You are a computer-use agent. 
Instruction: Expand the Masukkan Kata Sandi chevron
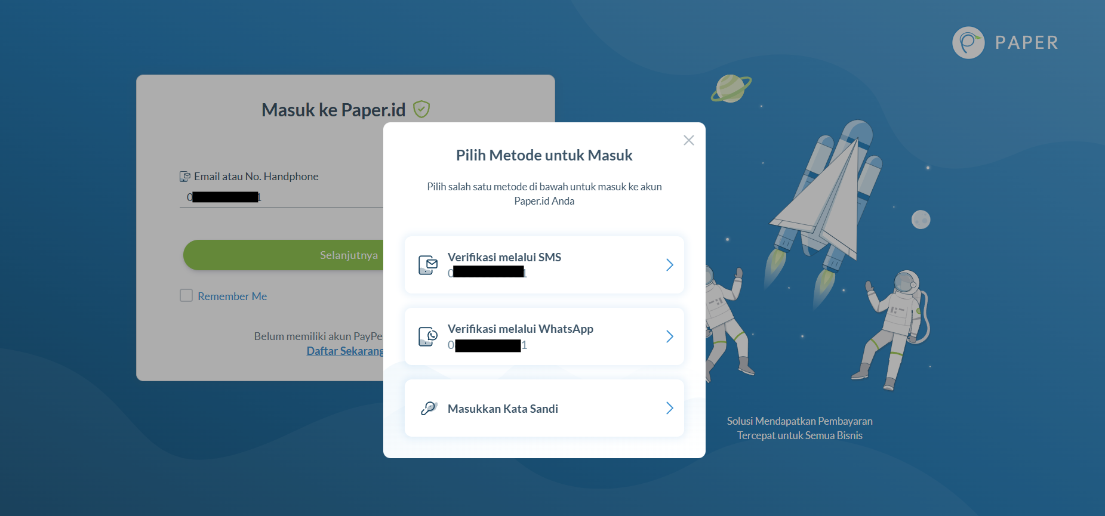click(670, 408)
